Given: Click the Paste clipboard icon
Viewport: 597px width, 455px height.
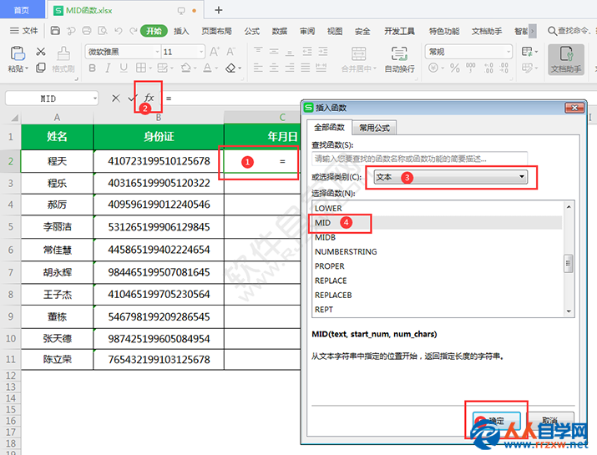Looking at the screenshot, I should coord(18,53).
